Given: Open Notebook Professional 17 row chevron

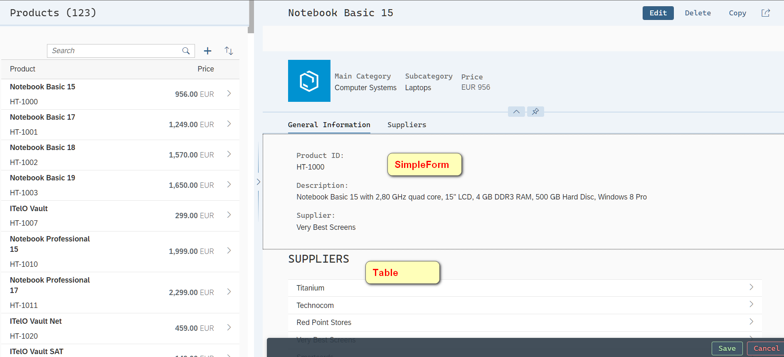Looking at the screenshot, I should pos(229,292).
